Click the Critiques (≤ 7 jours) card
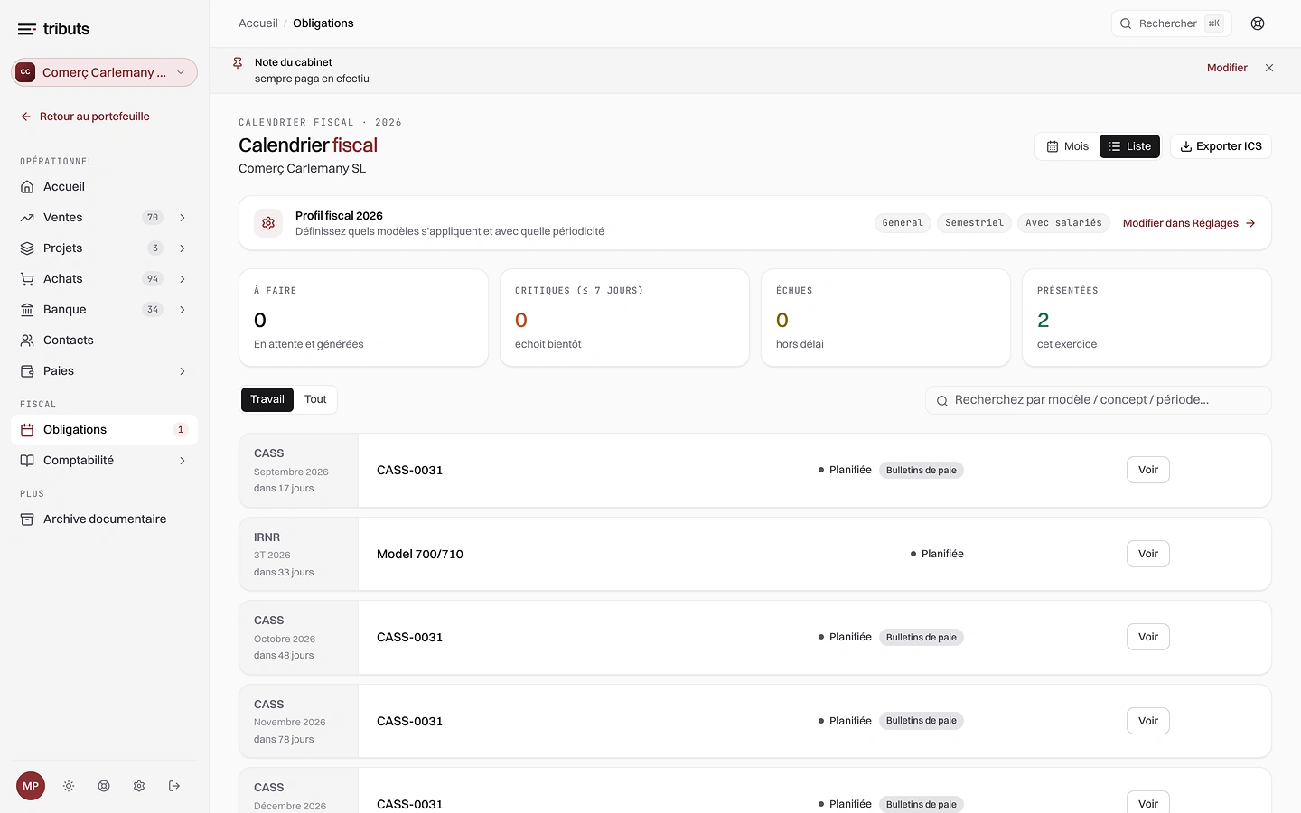This screenshot has width=1301, height=813. tap(624, 318)
